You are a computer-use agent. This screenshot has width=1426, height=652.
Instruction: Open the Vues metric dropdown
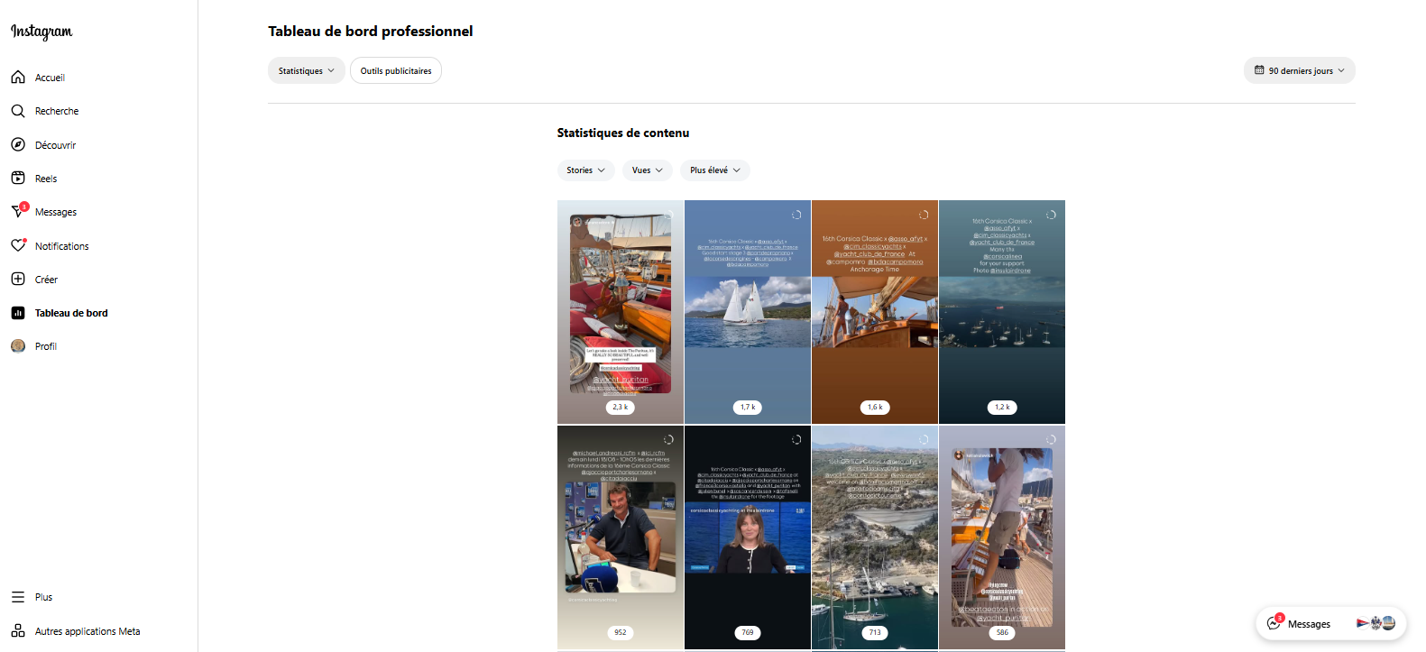(647, 170)
